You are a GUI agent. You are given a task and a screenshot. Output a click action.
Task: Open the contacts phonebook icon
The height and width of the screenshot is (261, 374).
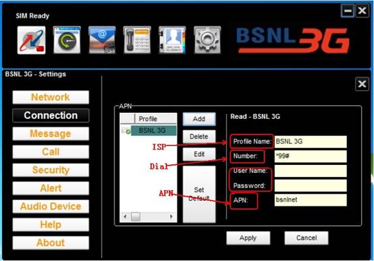point(172,40)
